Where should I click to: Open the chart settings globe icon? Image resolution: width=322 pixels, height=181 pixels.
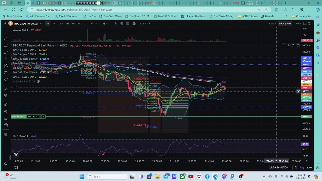pyautogui.click(x=122, y=23)
